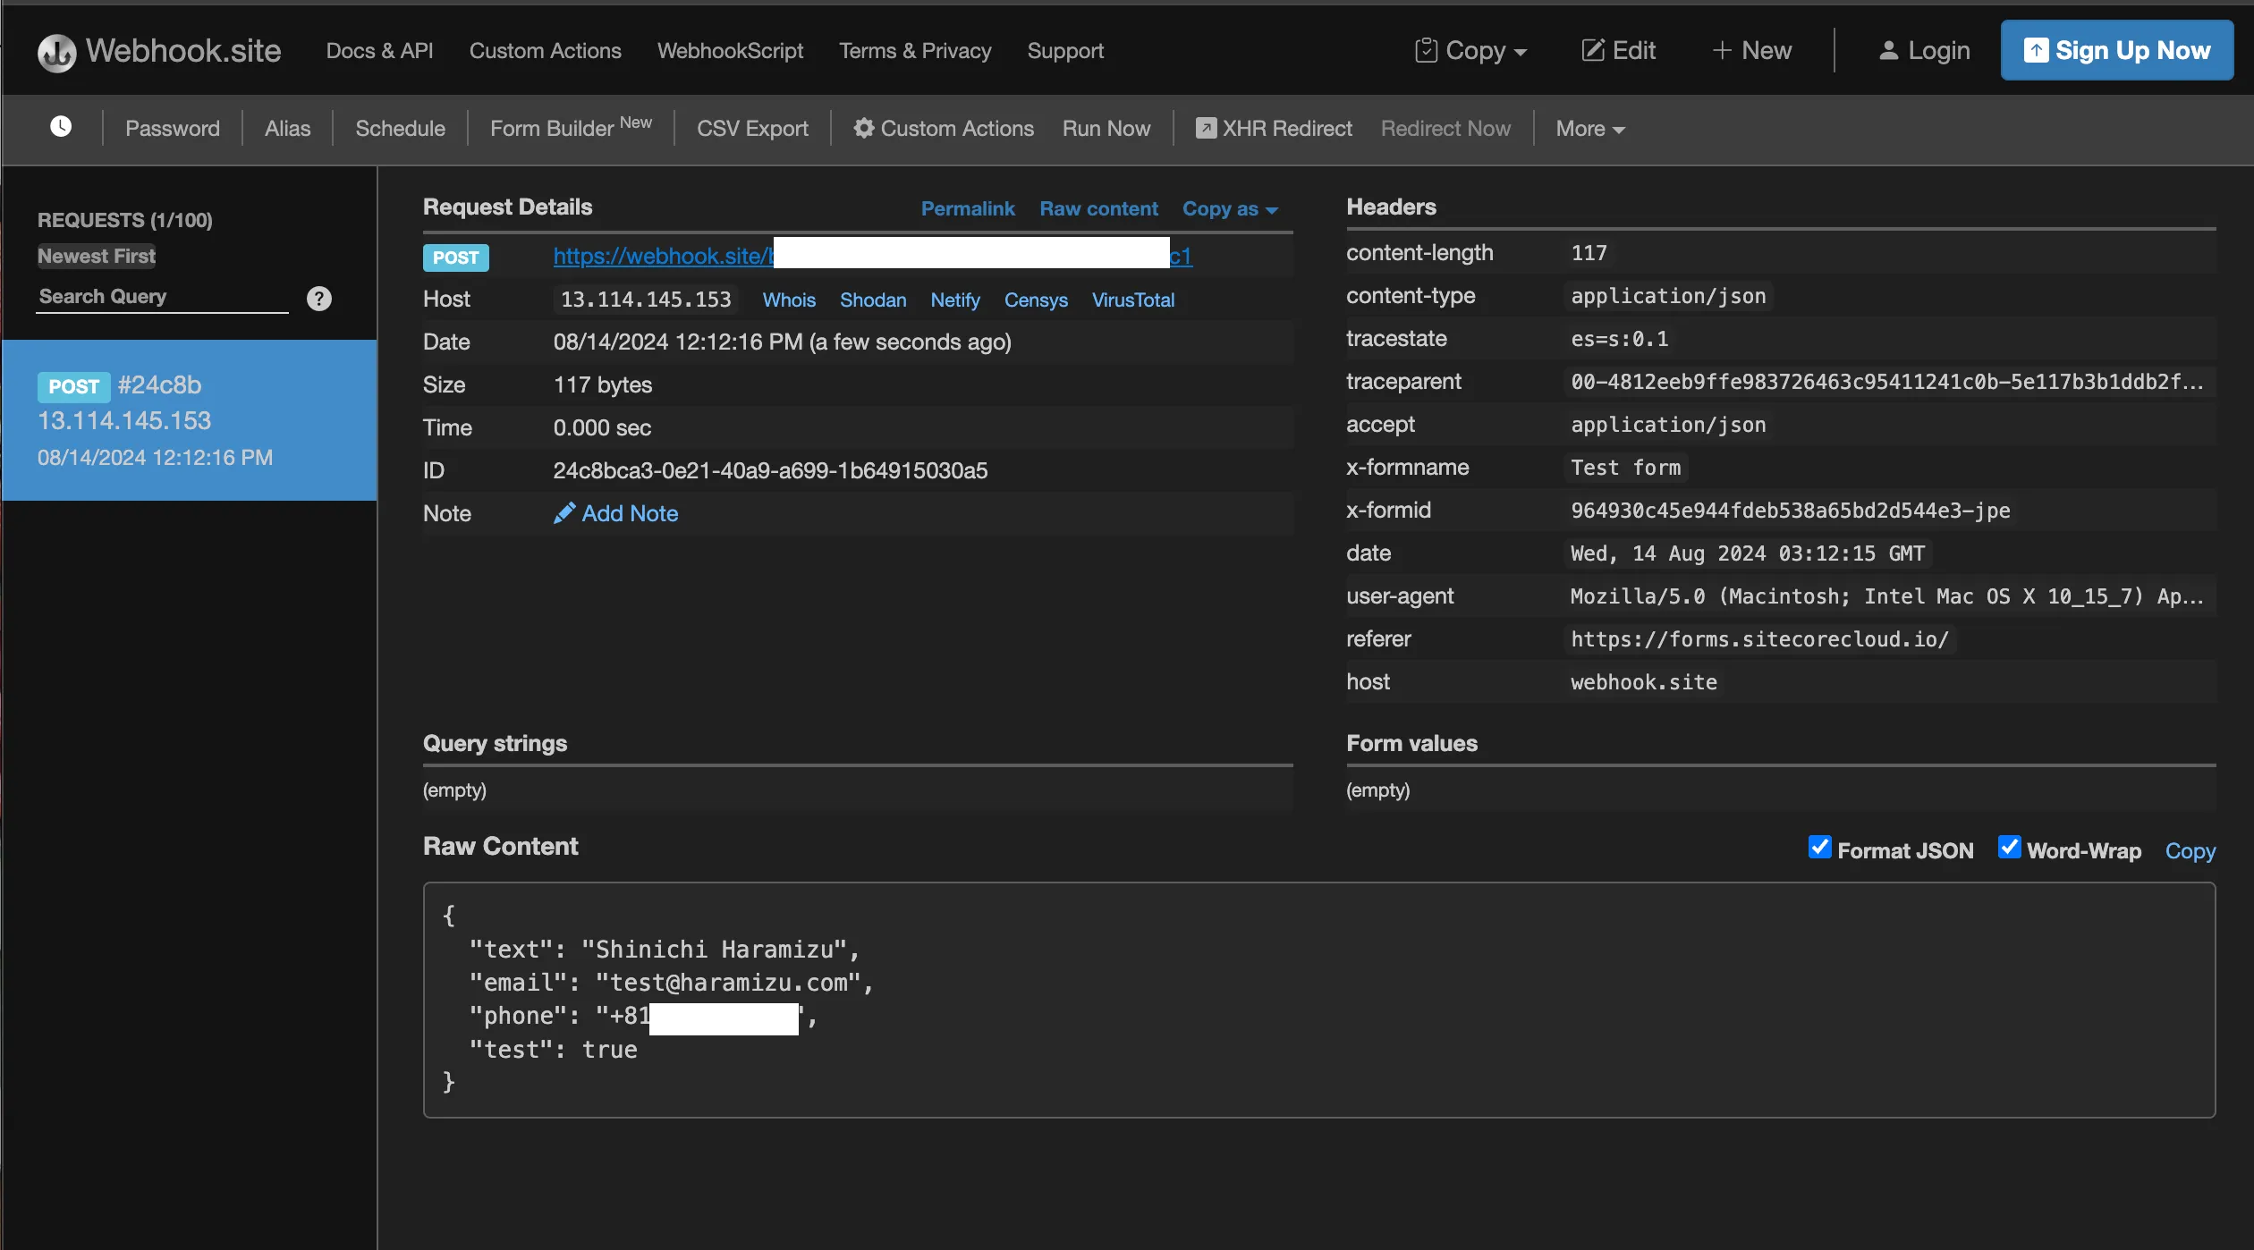Open the Copy as dropdown
Screen dimensions: 2254x1250
[x=1230, y=208]
